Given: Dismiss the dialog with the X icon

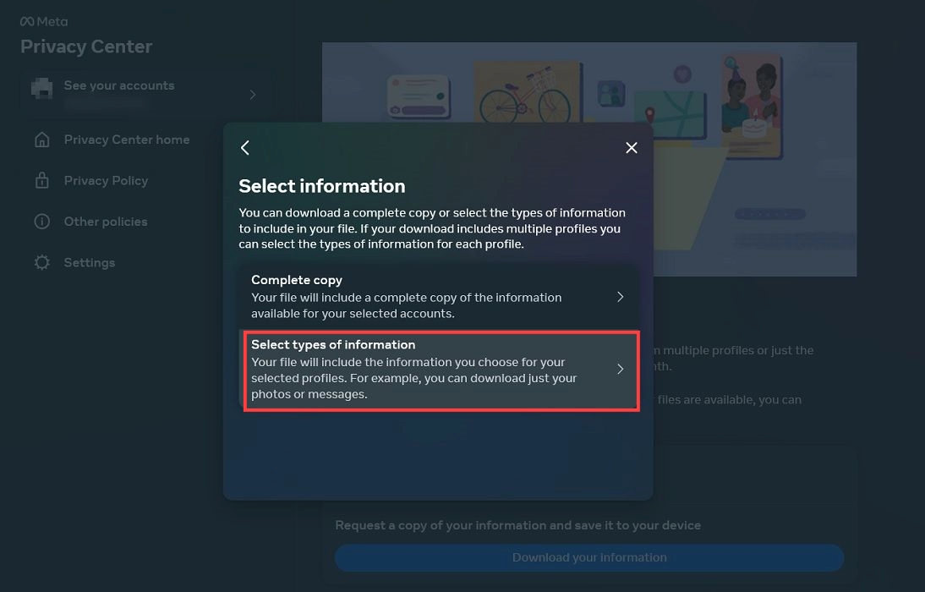Looking at the screenshot, I should (631, 147).
